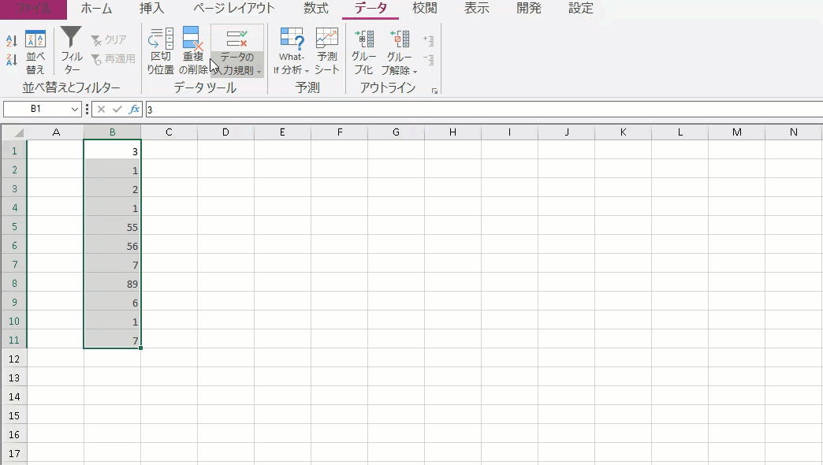This screenshot has width=823, height=465.
Task: Switch to the 数式 ribbon tab
Action: 315,9
